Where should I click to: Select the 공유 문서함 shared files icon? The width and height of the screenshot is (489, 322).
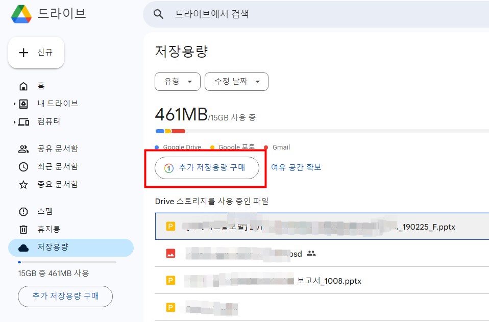point(23,148)
